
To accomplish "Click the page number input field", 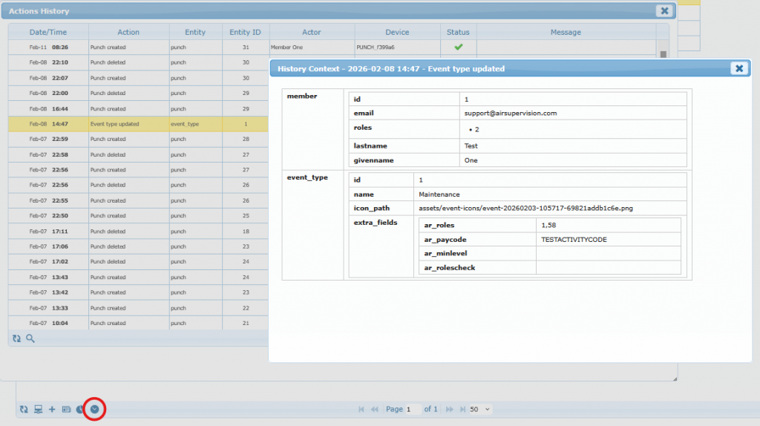I will point(412,409).
